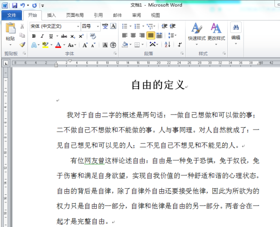Click the Word application icon in title bar
Image resolution: width=280 pixels, height=227 pixels.
pos(5,5)
